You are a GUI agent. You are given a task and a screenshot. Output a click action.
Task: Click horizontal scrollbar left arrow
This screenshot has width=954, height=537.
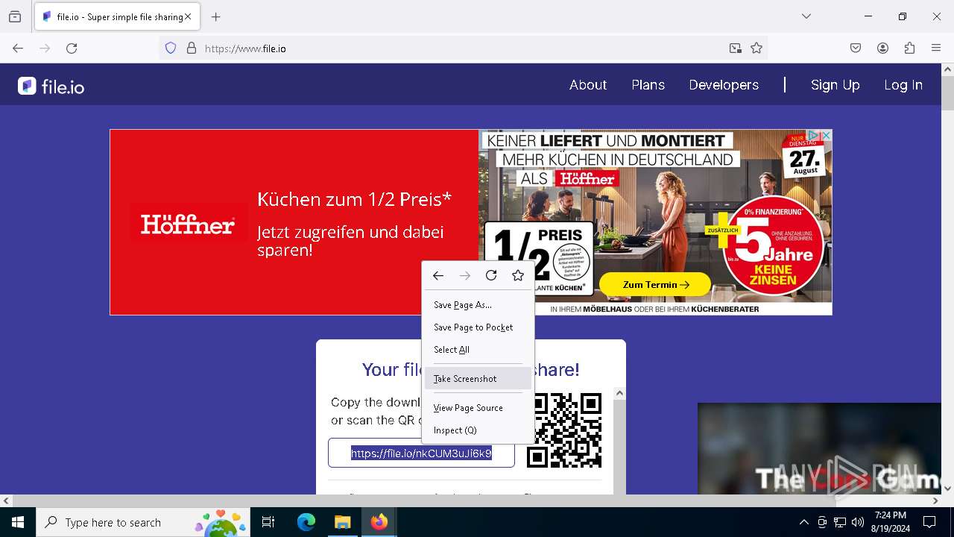pyautogui.click(x=6, y=501)
